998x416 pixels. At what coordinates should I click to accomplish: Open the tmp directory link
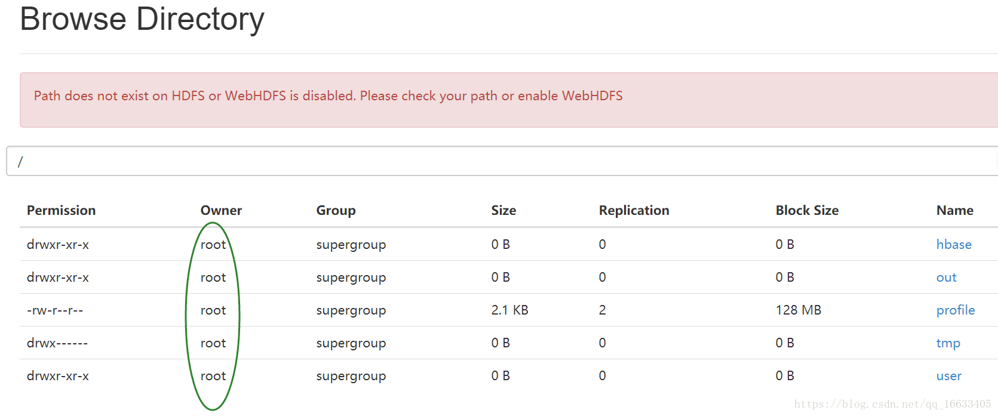[948, 343]
